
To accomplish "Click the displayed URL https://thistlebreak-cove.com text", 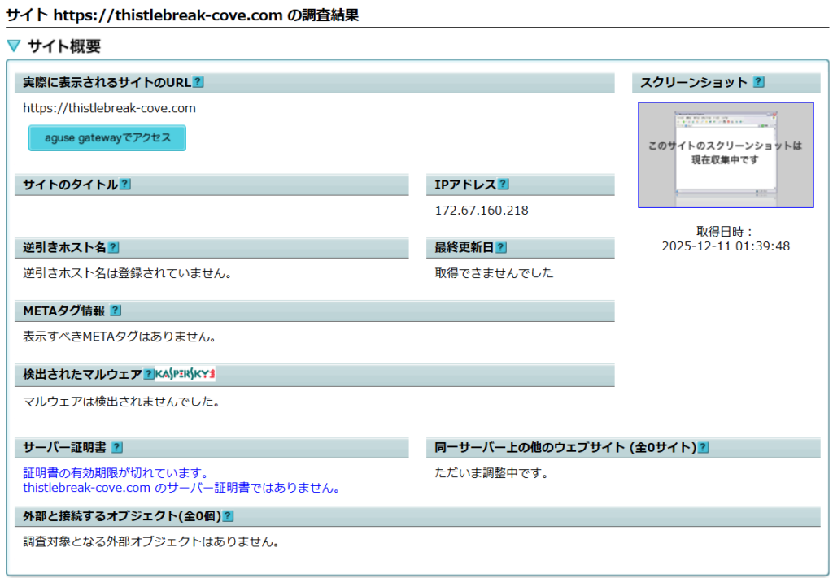I will click(x=109, y=108).
